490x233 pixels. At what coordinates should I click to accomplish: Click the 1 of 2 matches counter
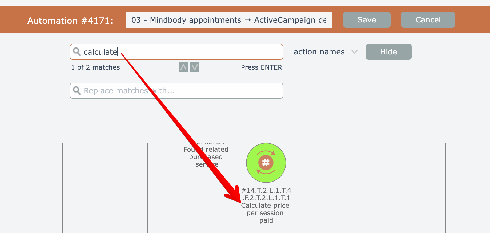click(95, 67)
